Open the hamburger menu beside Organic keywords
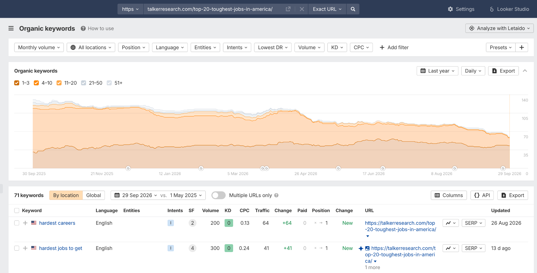This screenshot has height=273, width=537. pyautogui.click(x=11, y=28)
